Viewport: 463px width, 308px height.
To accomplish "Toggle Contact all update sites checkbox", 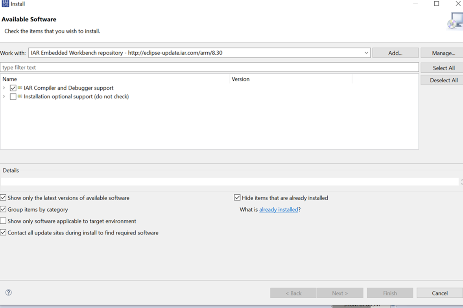I will coord(3,232).
